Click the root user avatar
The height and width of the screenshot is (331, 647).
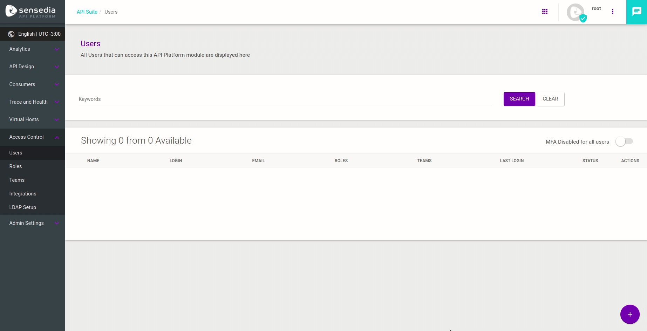point(576,12)
